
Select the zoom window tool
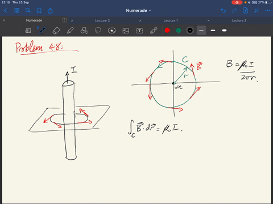pos(28,31)
